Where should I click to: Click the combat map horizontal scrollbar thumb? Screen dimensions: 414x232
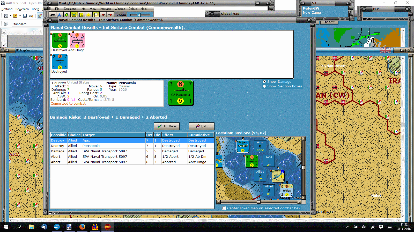tap(258, 202)
